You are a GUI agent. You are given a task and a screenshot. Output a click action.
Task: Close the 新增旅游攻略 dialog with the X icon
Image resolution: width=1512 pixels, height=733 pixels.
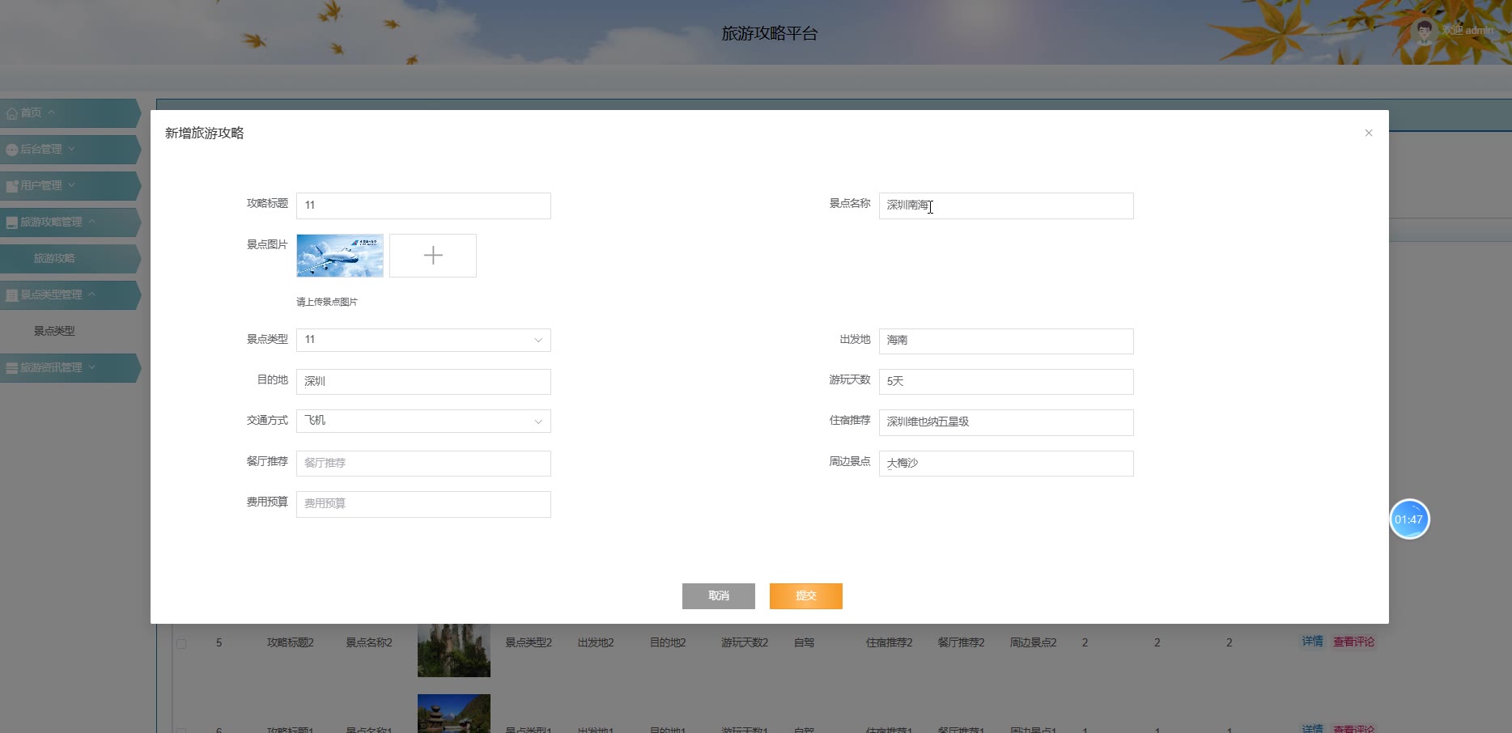click(x=1368, y=133)
